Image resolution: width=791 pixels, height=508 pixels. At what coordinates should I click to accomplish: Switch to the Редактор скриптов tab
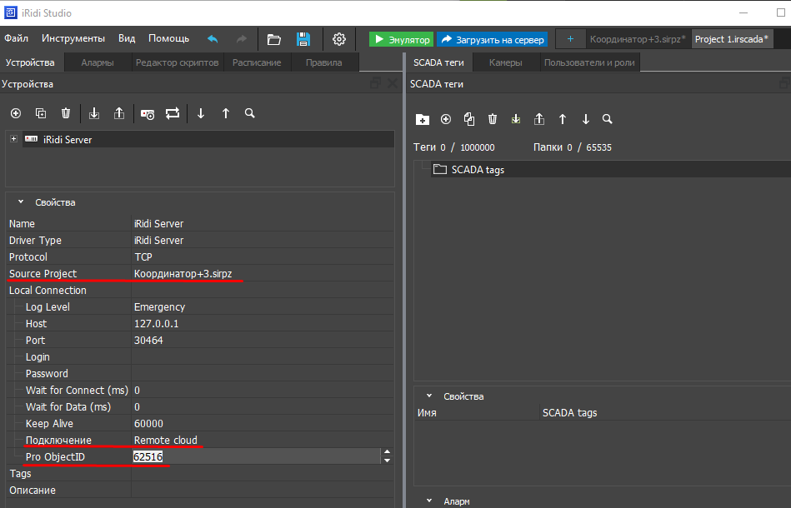(x=177, y=62)
